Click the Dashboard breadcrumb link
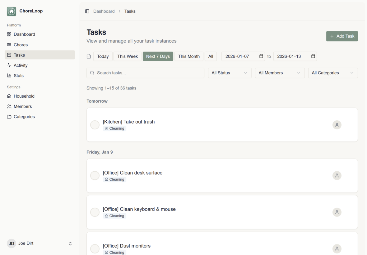 click(104, 11)
